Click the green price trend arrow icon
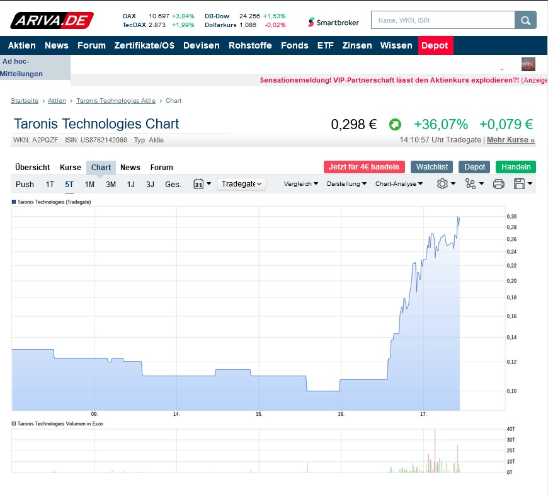This screenshot has width=548, height=494. (395, 124)
